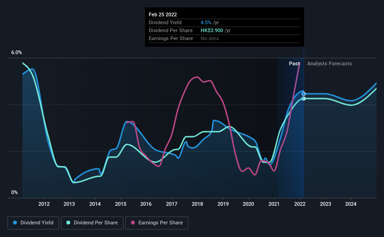Click the 2014 x-axis label
This screenshot has height=237, width=384.
click(95, 204)
